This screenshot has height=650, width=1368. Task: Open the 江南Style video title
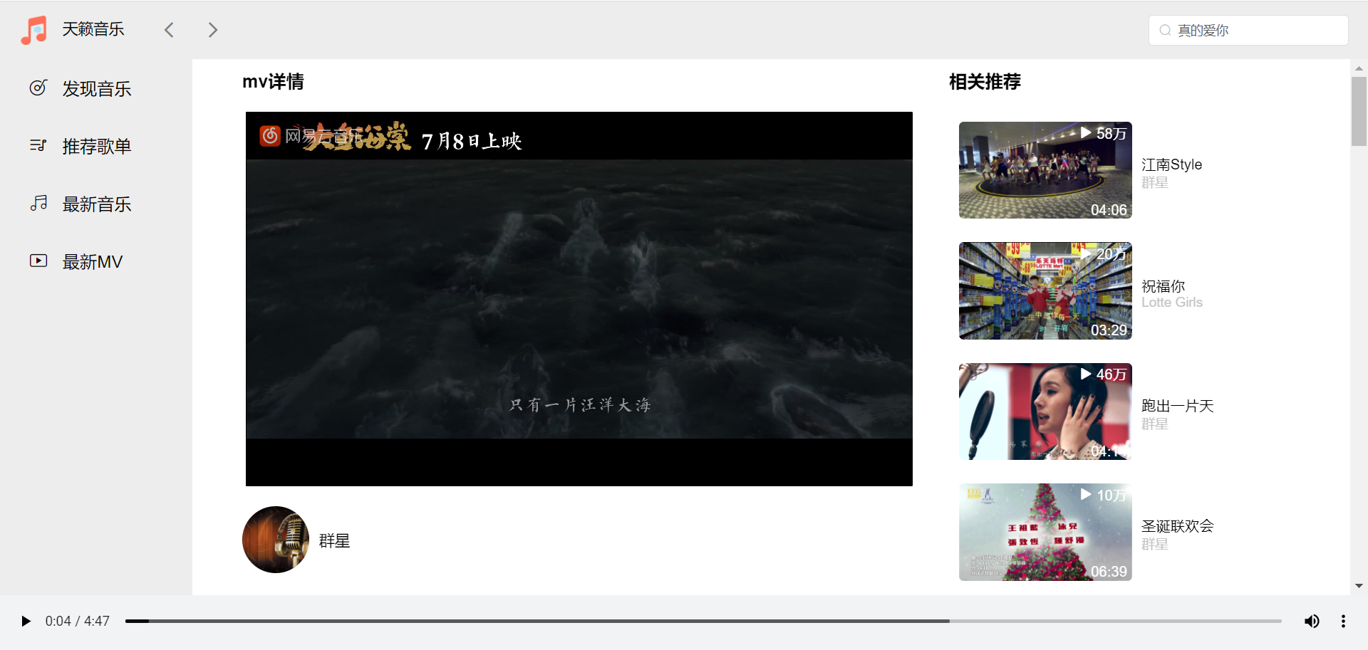click(1171, 164)
